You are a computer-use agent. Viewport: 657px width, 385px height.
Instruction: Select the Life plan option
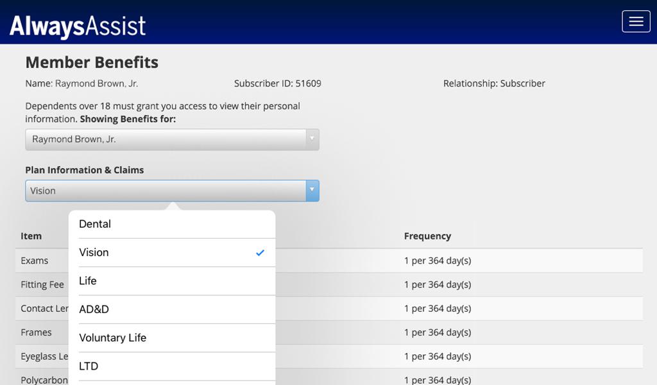(172, 281)
